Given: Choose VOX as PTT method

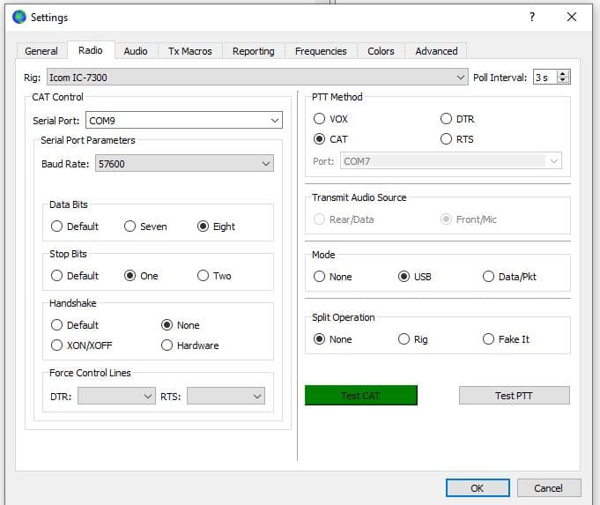Looking at the screenshot, I should pos(330,119).
